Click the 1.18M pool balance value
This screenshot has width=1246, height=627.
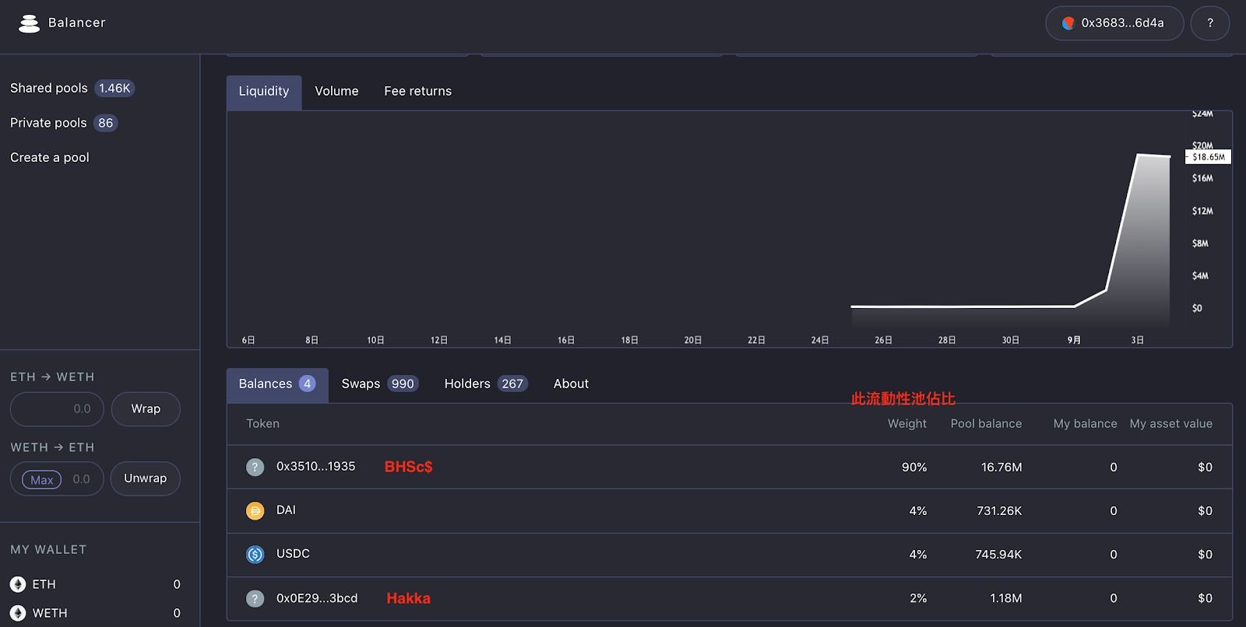coord(1006,598)
